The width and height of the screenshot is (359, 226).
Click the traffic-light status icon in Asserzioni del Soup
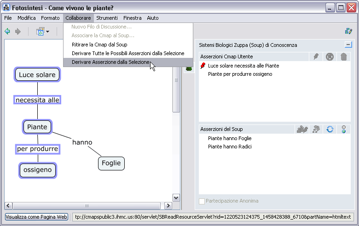pyautogui.click(x=343, y=130)
